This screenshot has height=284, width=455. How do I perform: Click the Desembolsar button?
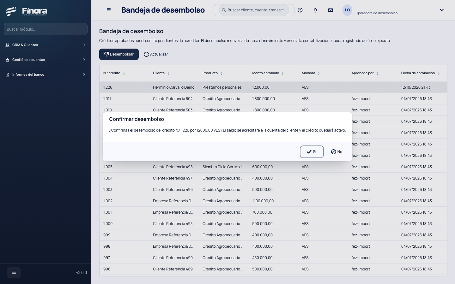tap(119, 54)
